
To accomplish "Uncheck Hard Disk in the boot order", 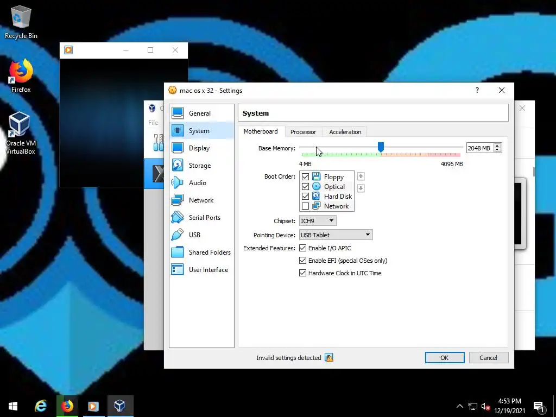I will coord(305,196).
